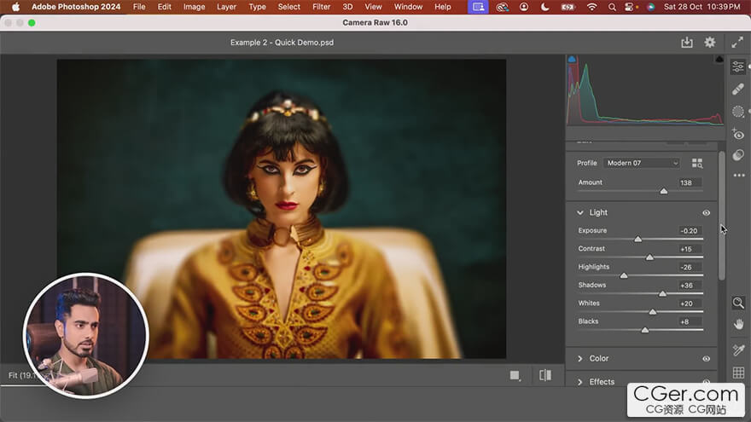Click the Blacks slider handle
Image resolution: width=751 pixels, height=422 pixels.
click(644, 330)
